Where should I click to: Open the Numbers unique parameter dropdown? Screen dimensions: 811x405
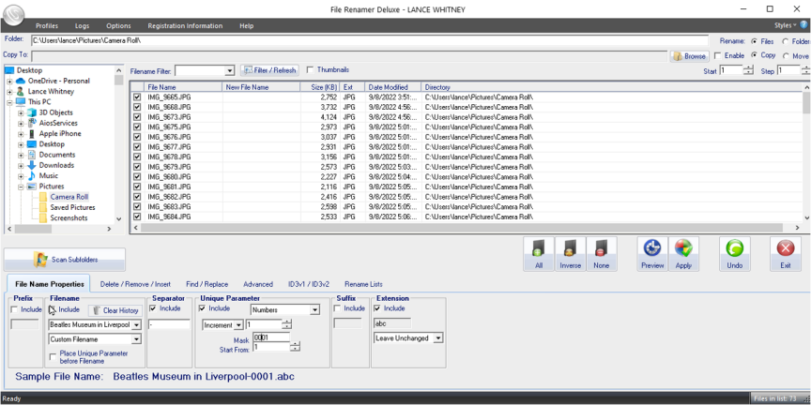click(x=314, y=309)
